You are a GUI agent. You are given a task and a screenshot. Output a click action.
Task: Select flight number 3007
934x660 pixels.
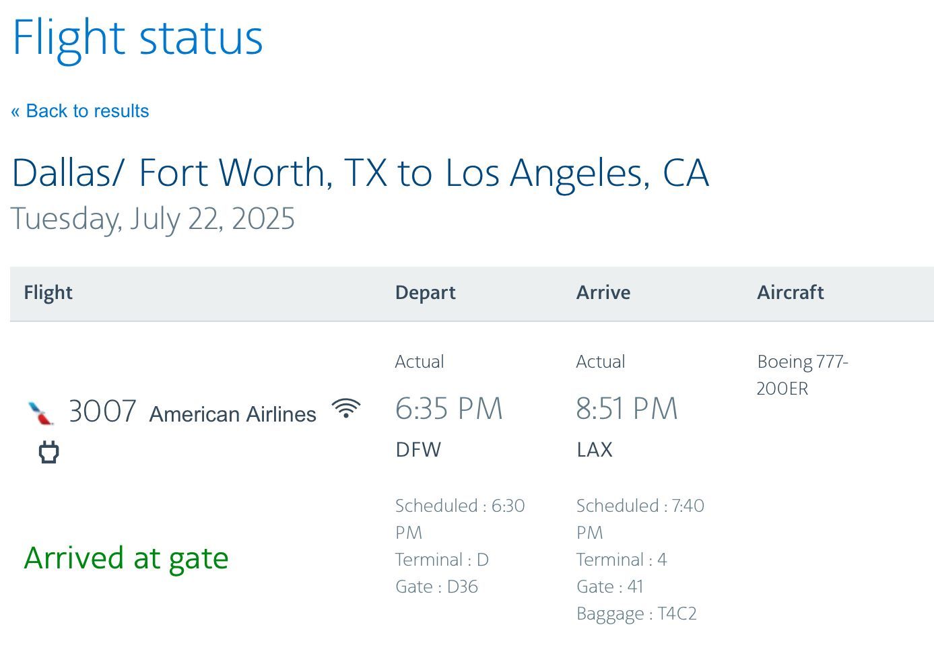point(102,411)
